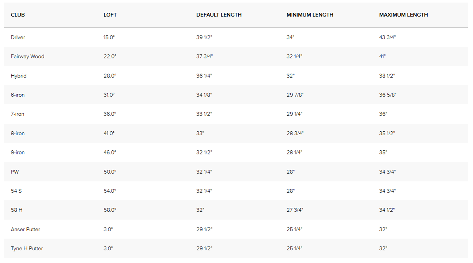Click the Hybrid club name
This screenshot has height=263, width=473.
19,76
